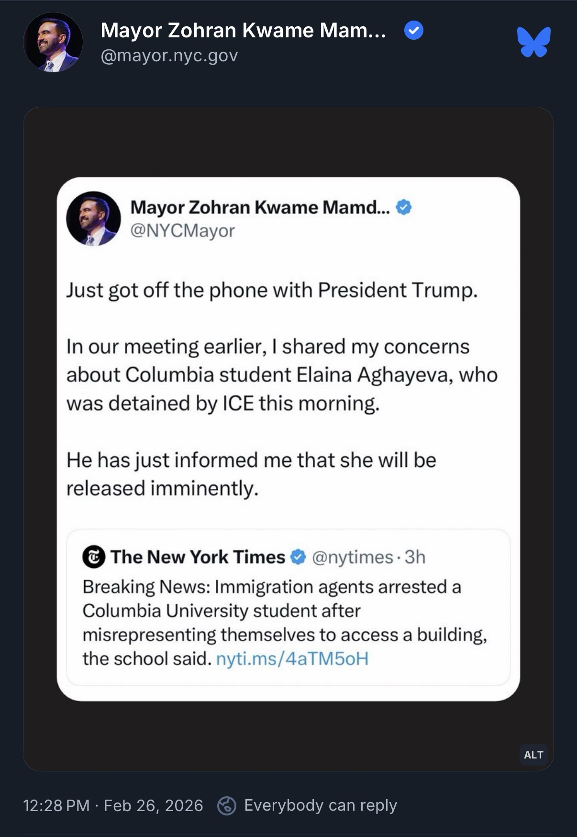The image size is (577, 837).
Task: Click the blue verified badge beside the top display name
Action: pos(414,31)
